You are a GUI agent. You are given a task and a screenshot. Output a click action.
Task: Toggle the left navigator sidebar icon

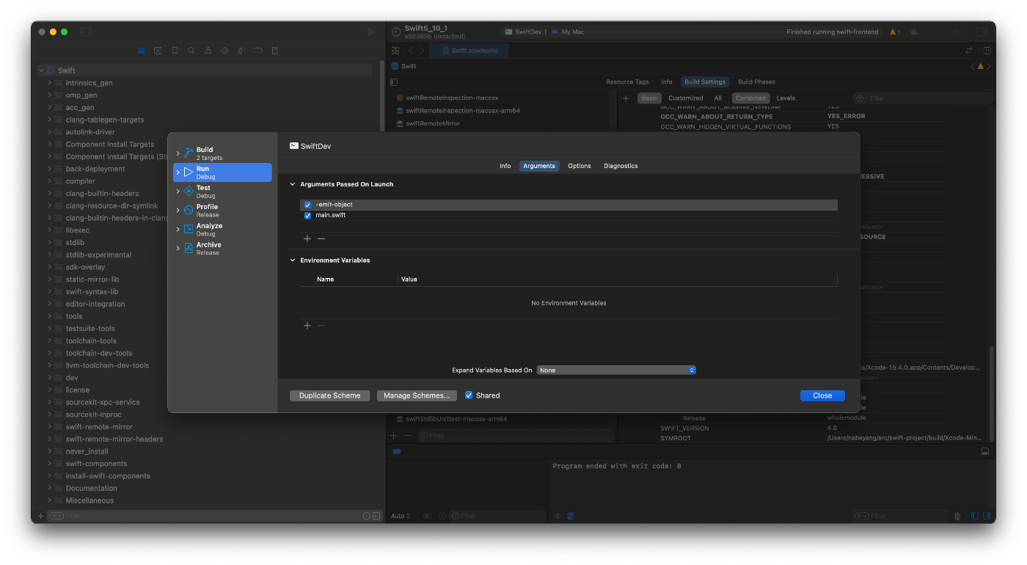[86, 32]
